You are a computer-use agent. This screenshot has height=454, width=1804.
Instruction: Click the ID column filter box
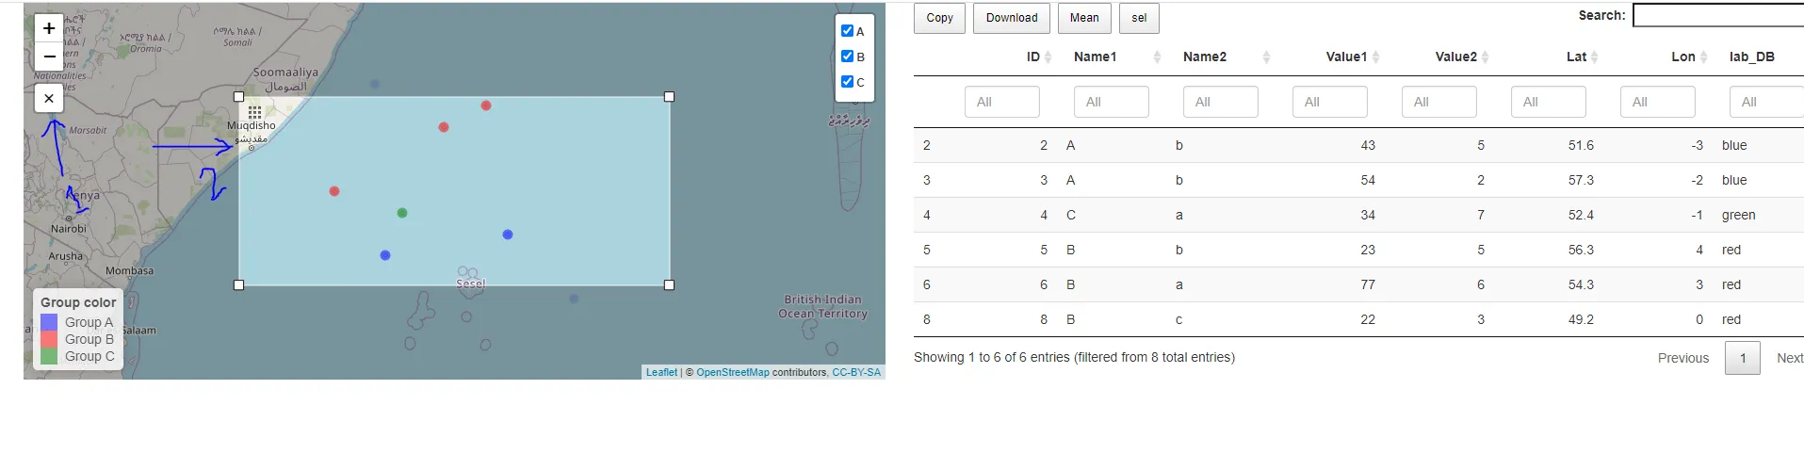(x=1002, y=102)
